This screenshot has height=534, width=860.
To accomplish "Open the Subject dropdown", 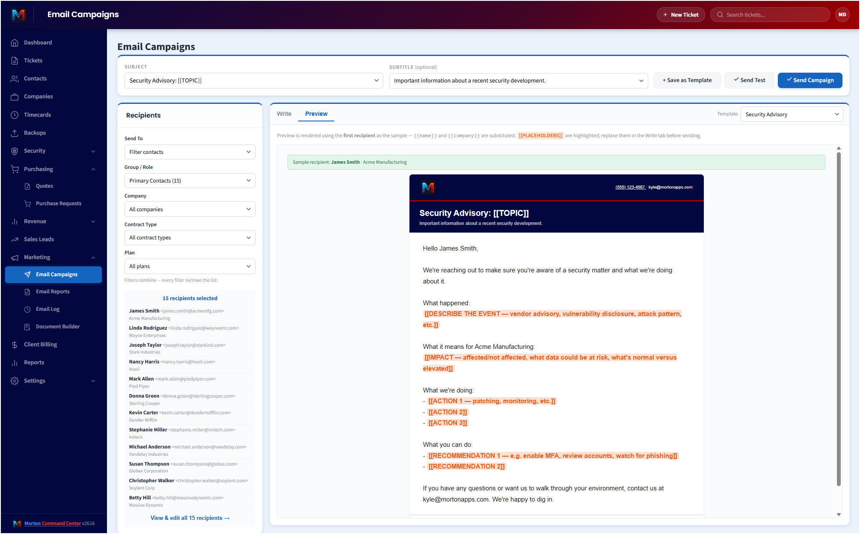I will pos(254,80).
